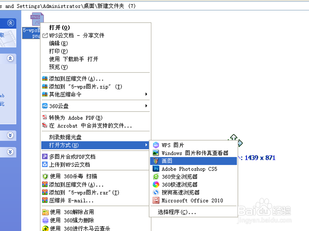Image resolution: width=309 pixels, height=231 pixels.
Task: Click WPS云文档 - 分享文件 text
Action: coord(76,35)
